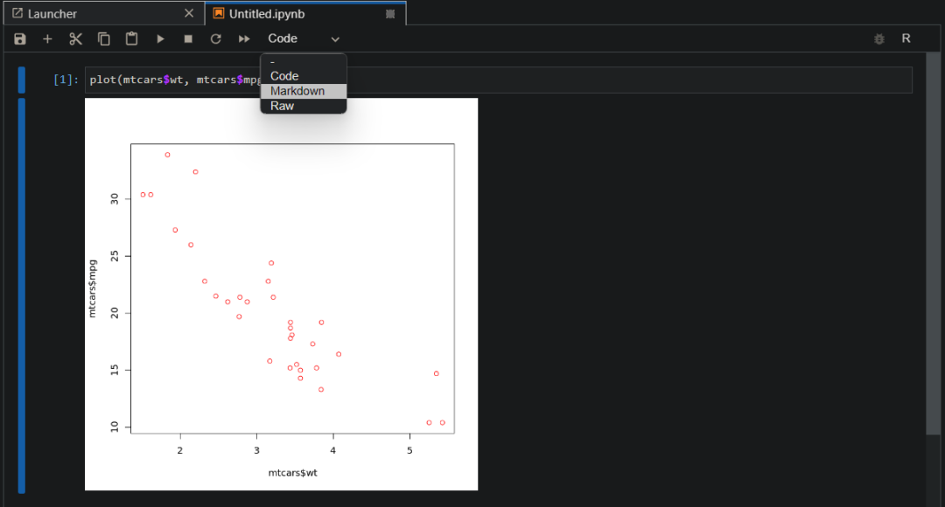Choose Raw in the cell type list

[x=303, y=106]
